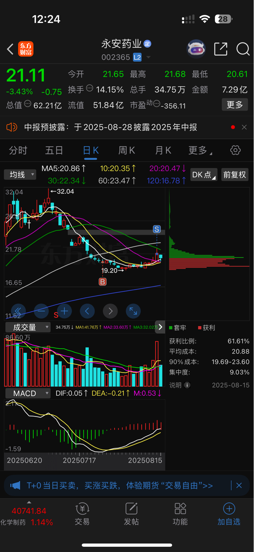Open the MACD indicator dropdown
Screen dimensions: 254x552
coord(28,393)
